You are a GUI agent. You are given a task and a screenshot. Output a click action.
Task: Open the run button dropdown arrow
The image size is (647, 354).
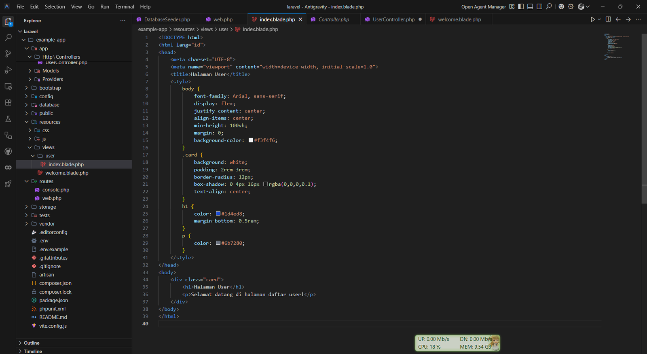599,19
